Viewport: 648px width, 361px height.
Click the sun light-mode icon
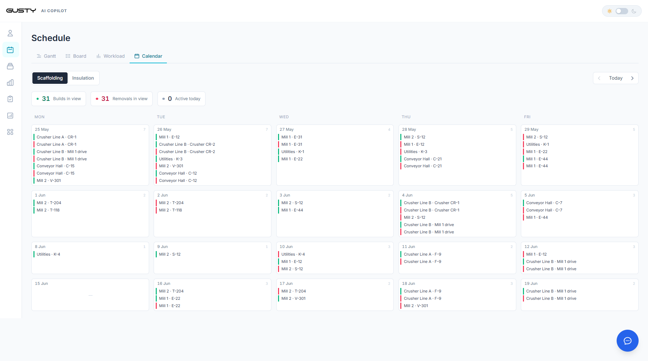pyautogui.click(x=609, y=11)
